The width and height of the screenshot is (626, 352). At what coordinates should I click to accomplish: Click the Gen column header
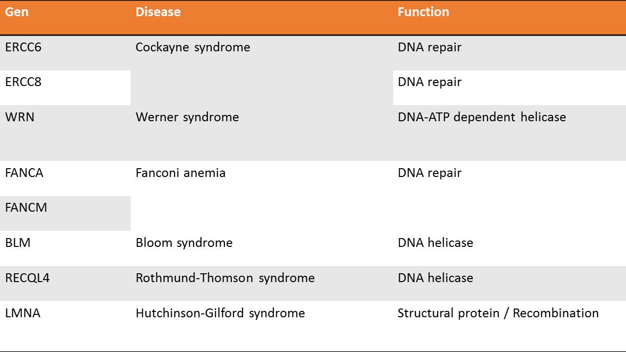pyautogui.click(x=65, y=18)
